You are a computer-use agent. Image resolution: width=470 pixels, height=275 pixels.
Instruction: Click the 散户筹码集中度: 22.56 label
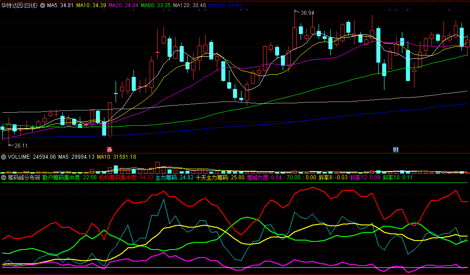point(69,178)
